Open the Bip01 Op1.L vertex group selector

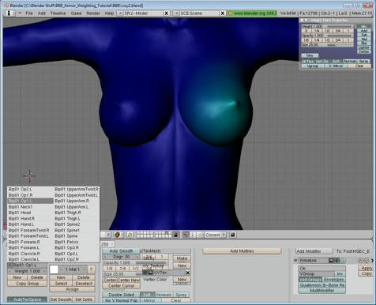pos(10,265)
